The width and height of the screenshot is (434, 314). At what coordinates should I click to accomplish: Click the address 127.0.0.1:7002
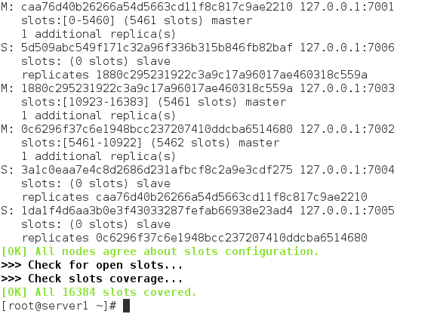pyautogui.click(x=347, y=129)
